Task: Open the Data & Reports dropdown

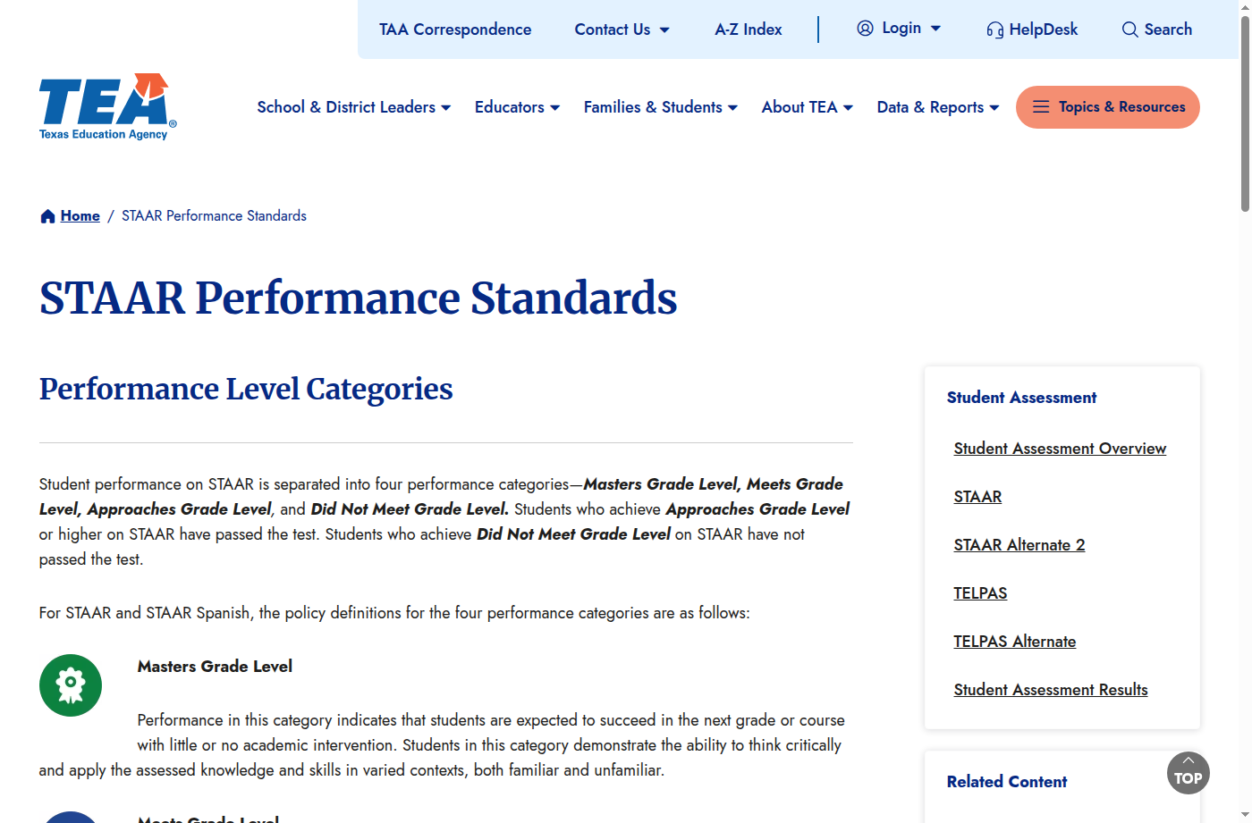Action: pos(938,107)
